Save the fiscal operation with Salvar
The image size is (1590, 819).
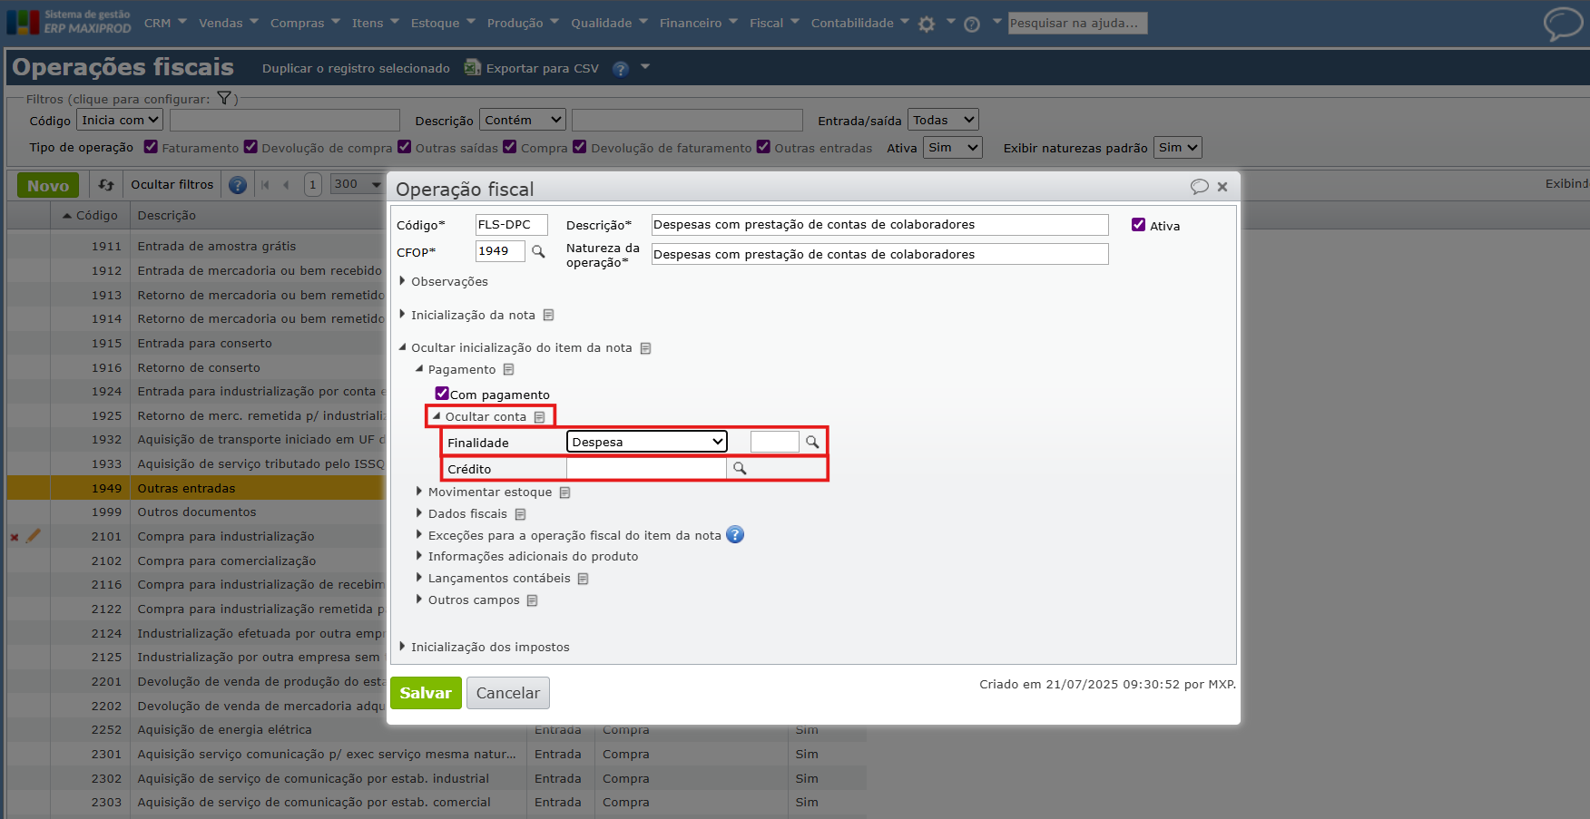point(426,693)
